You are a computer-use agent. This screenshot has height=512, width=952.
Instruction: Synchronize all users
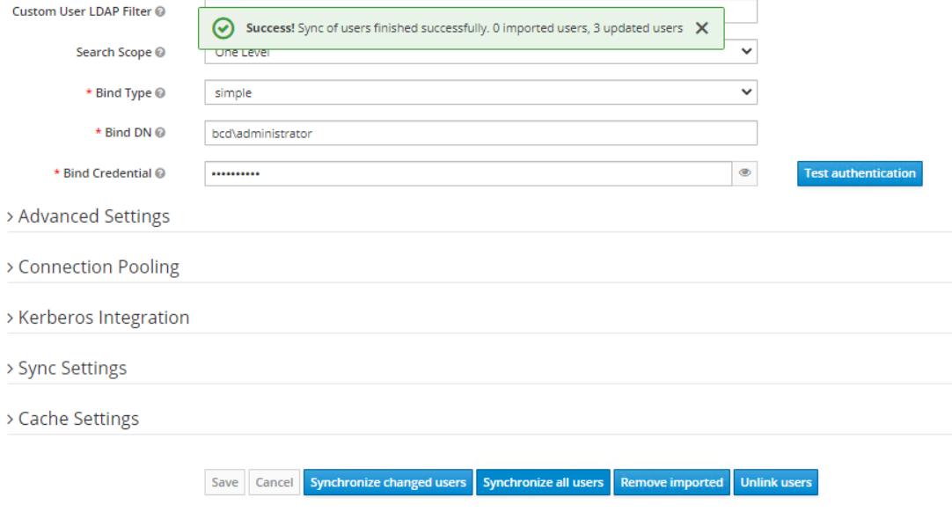tap(543, 482)
